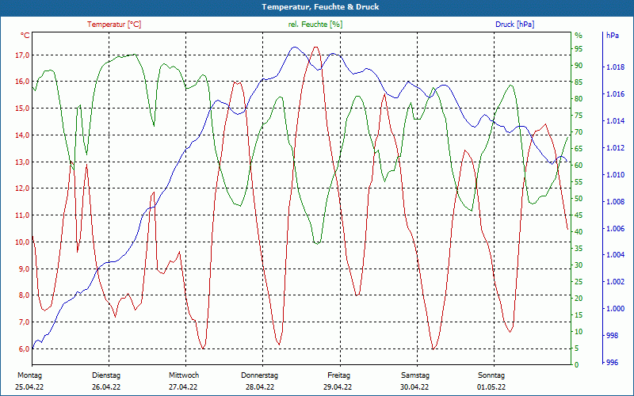Select the green 'rel. Feuchte [%]' legend label

point(315,25)
